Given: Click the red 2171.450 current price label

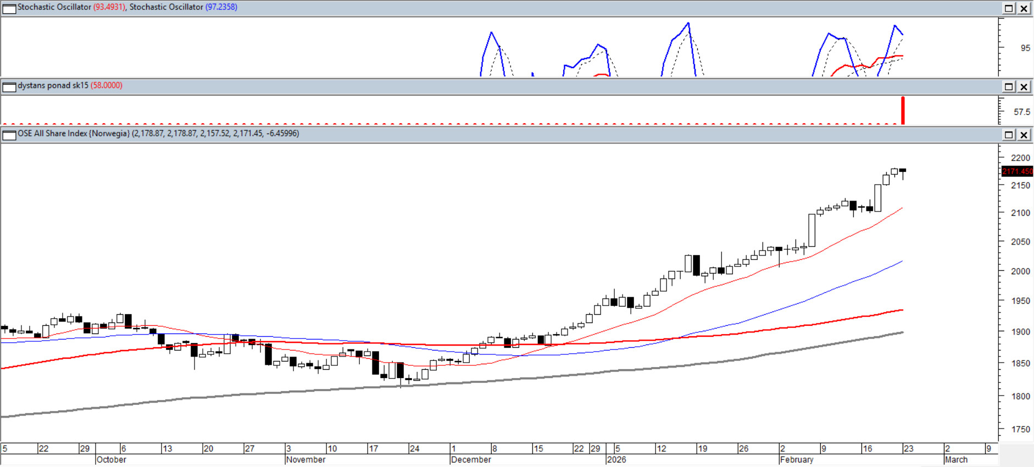Looking at the screenshot, I should 1017,171.
